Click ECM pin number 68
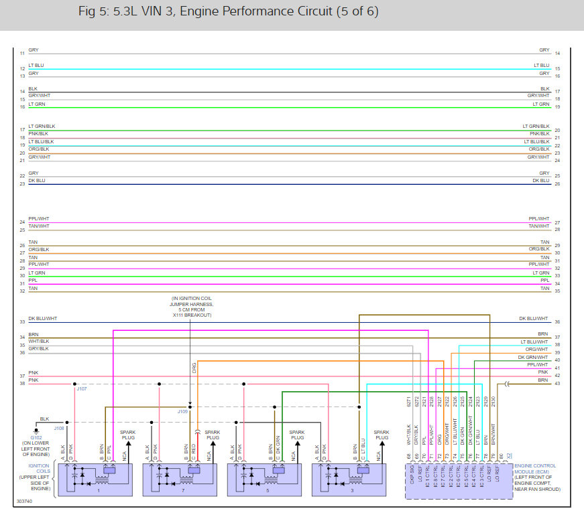 point(408,456)
